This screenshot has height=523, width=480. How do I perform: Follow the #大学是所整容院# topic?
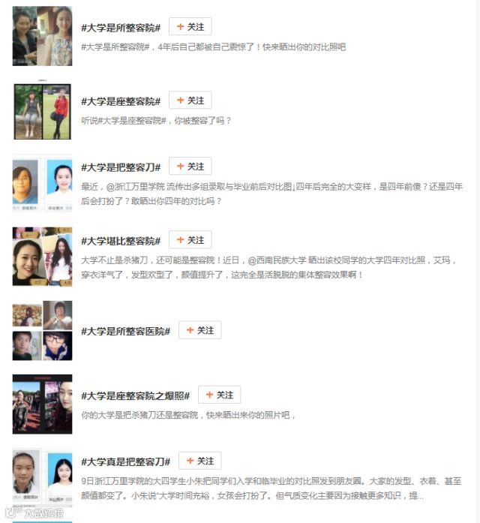point(190,27)
